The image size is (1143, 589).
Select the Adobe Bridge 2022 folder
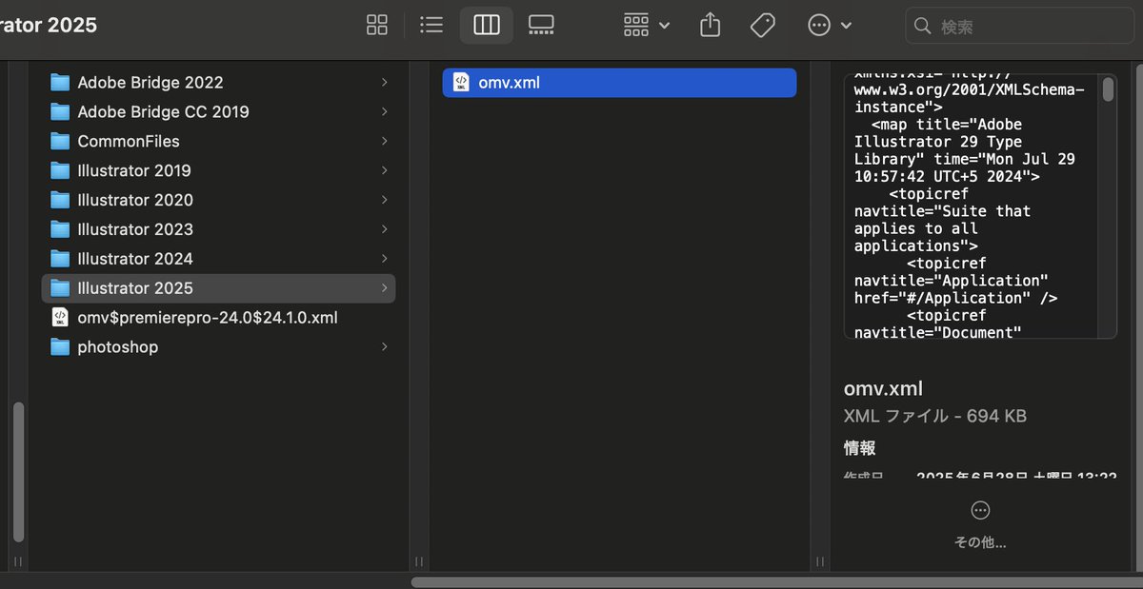tap(218, 82)
